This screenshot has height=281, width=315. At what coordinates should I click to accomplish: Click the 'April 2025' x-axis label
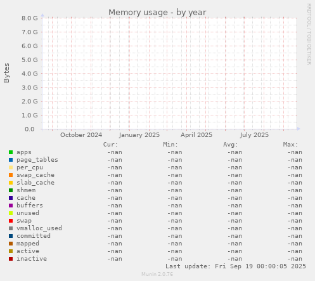196,135
